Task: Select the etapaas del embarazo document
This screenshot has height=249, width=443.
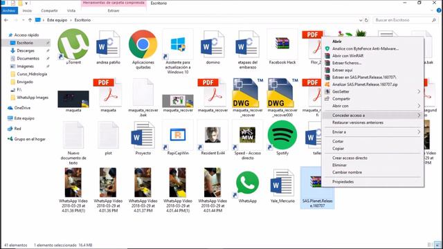Action: coord(248,44)
